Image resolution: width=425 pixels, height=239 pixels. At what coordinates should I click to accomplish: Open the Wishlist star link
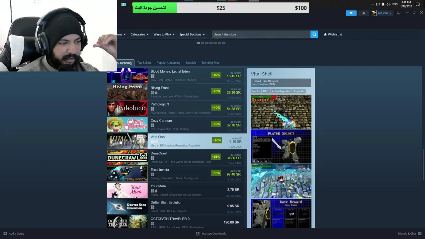(333, 34)
